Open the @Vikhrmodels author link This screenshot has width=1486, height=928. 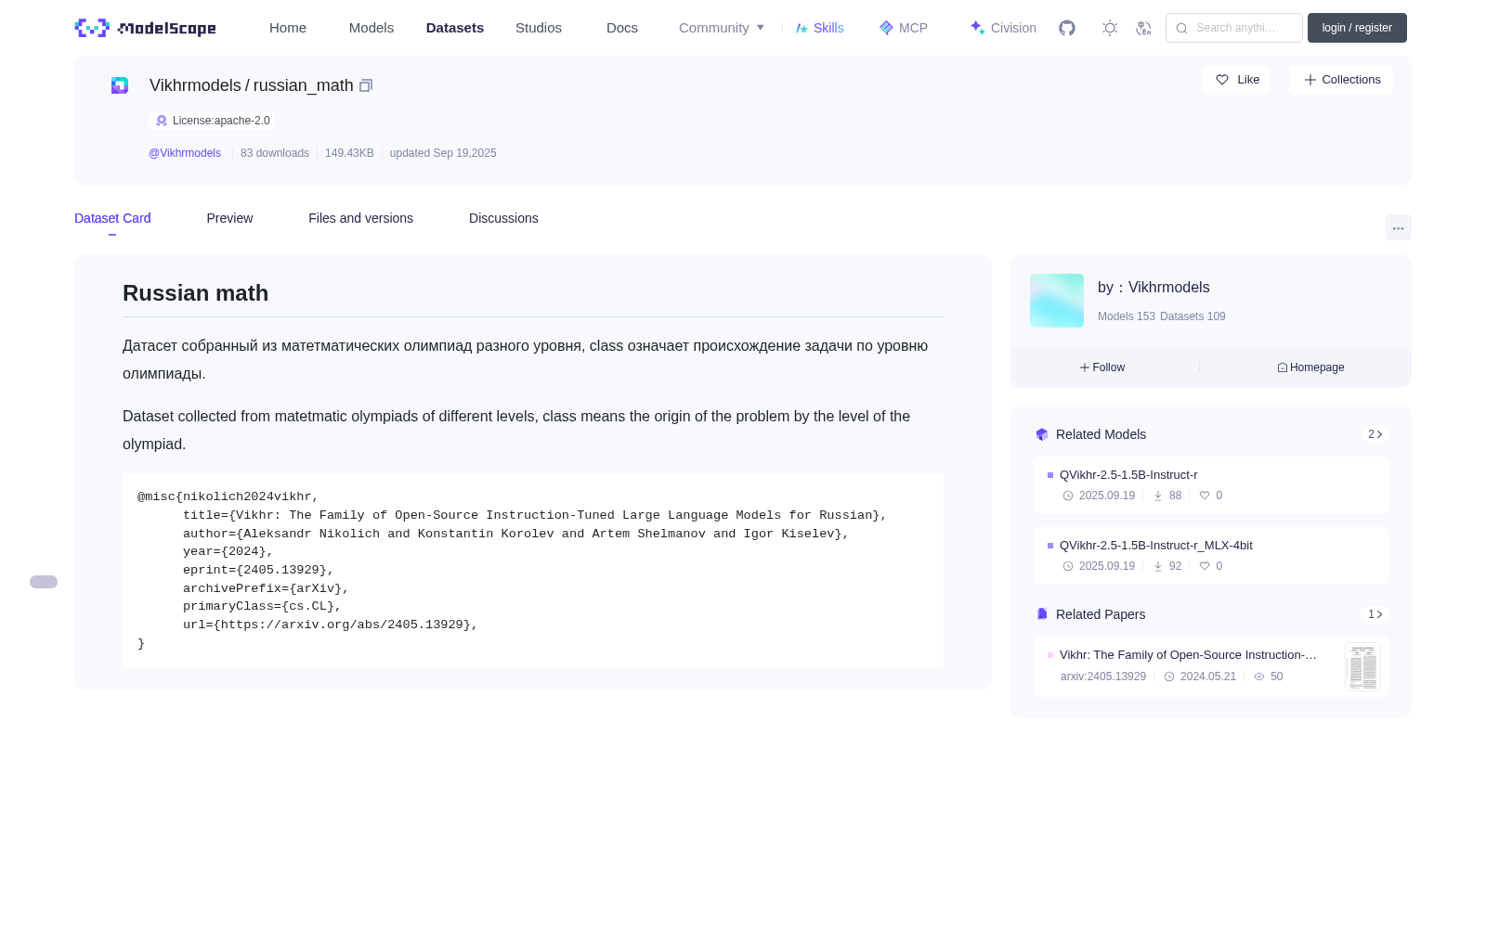pos(185,153)
